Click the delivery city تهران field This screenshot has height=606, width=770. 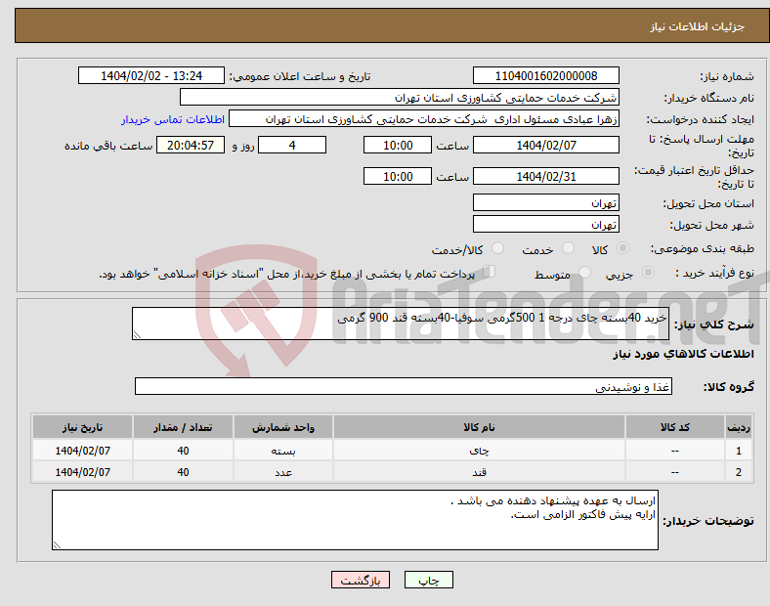546,225
